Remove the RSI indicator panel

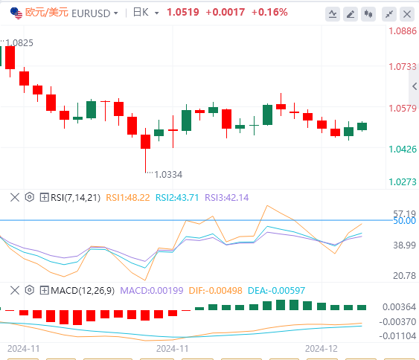coord(15,198)
